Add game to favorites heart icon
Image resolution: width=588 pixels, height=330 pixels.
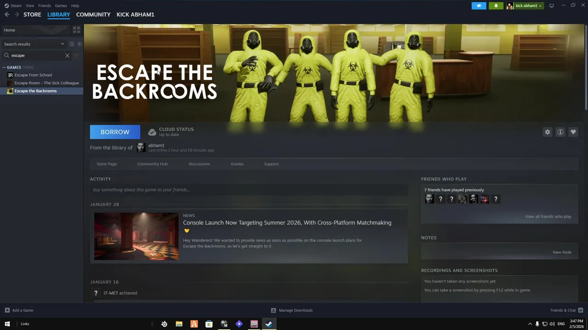tap(573, 132)
